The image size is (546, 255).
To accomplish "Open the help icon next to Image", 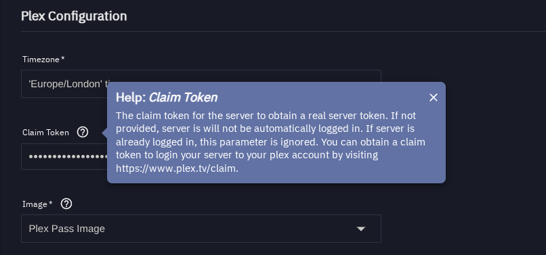I will (x=66, y=204).
